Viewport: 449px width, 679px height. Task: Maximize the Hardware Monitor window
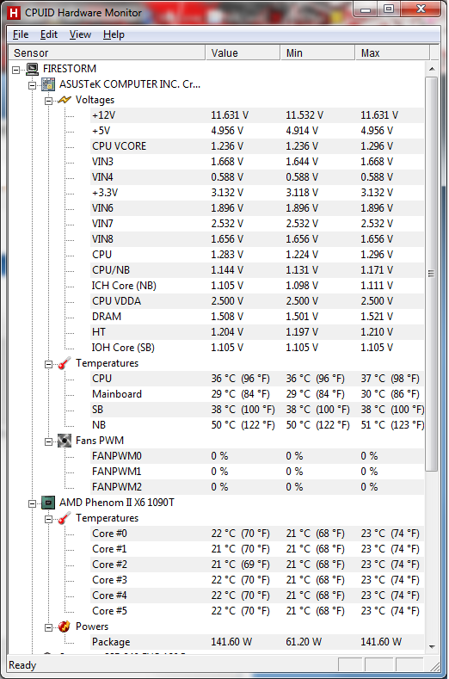pos(389,9)
